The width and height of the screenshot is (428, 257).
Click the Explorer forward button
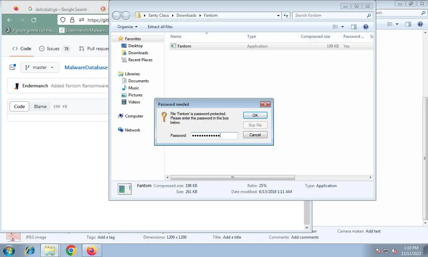pyautogui.click(x=126, y=15)
